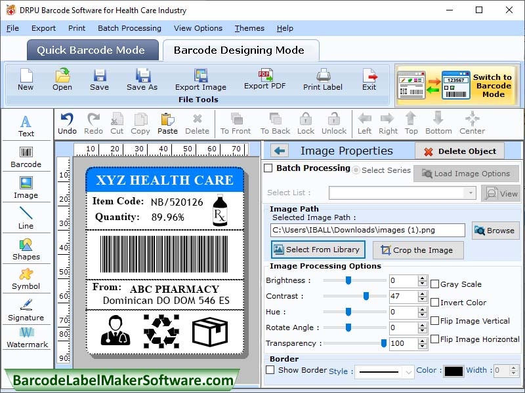
Task: Click Switch to Barcode Mode button
Action: (457, 86)
